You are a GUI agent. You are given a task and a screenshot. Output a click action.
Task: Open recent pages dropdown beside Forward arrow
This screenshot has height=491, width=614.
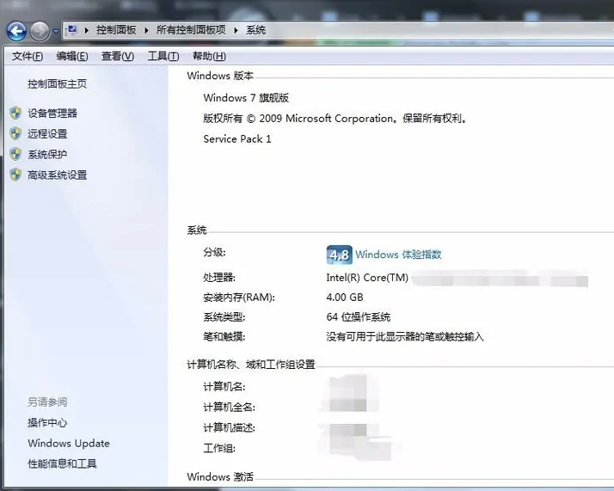pos(56,31)
